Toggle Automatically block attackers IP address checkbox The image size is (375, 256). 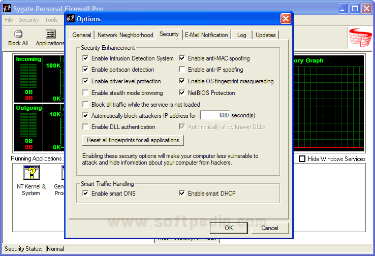point(85,116)
